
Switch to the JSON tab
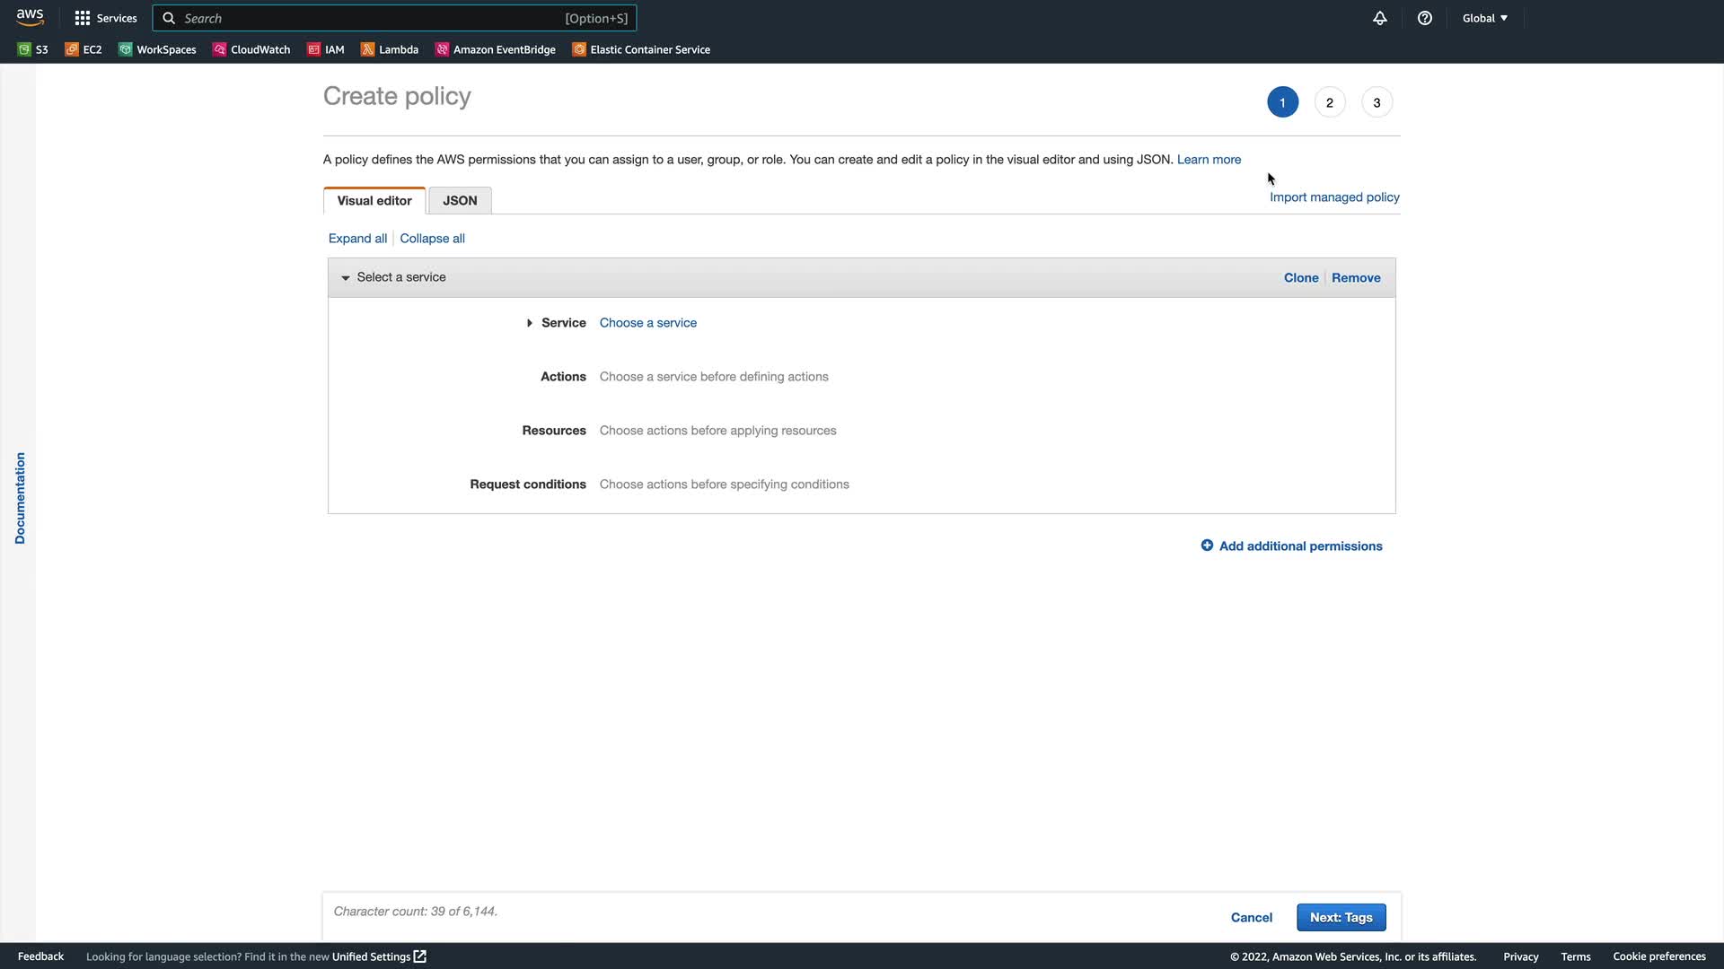[460, 201]
